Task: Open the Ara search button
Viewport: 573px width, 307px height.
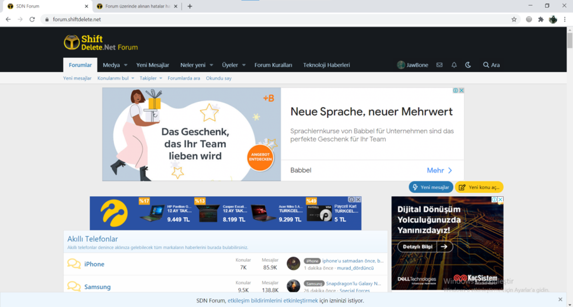Action: (491, 65)
